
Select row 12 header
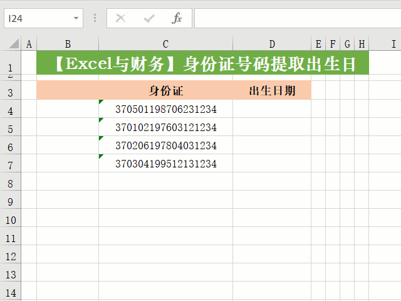(10, 254)
